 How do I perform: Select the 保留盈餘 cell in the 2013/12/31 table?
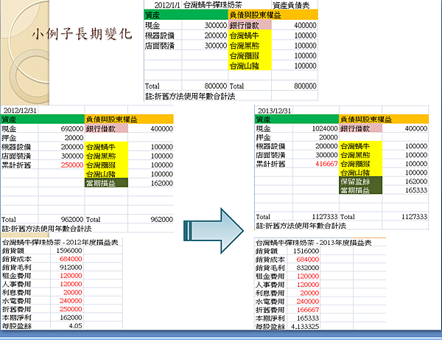[360, 181]
